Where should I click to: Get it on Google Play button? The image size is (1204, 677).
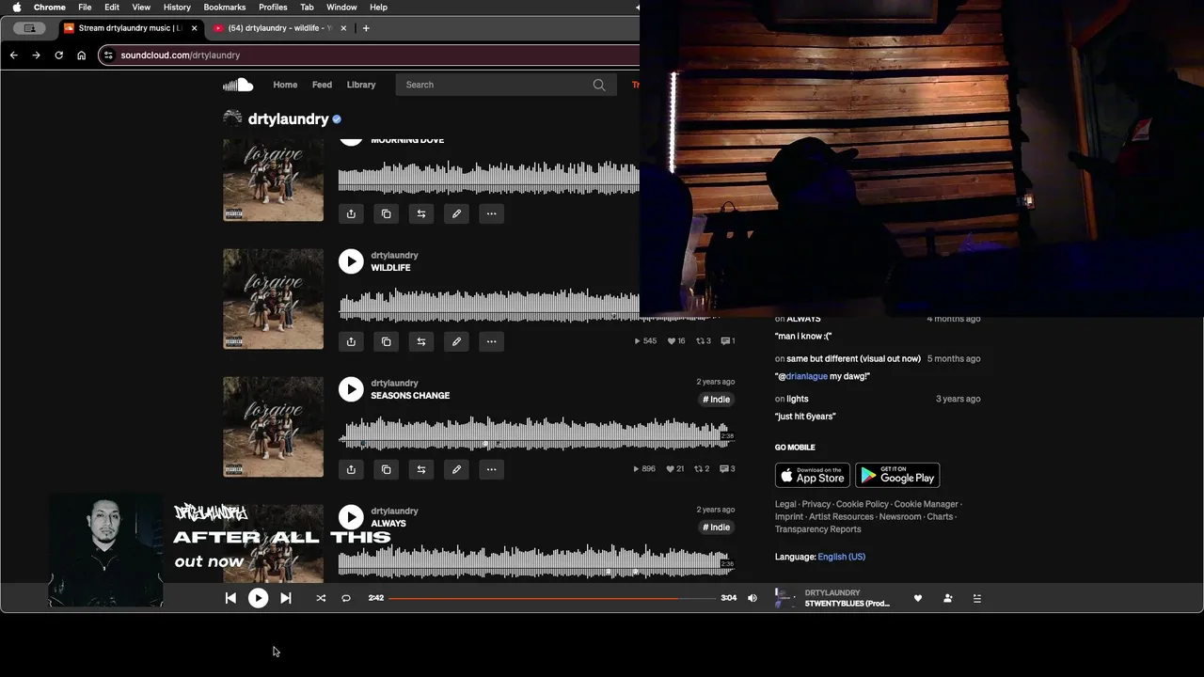point(897,475)
